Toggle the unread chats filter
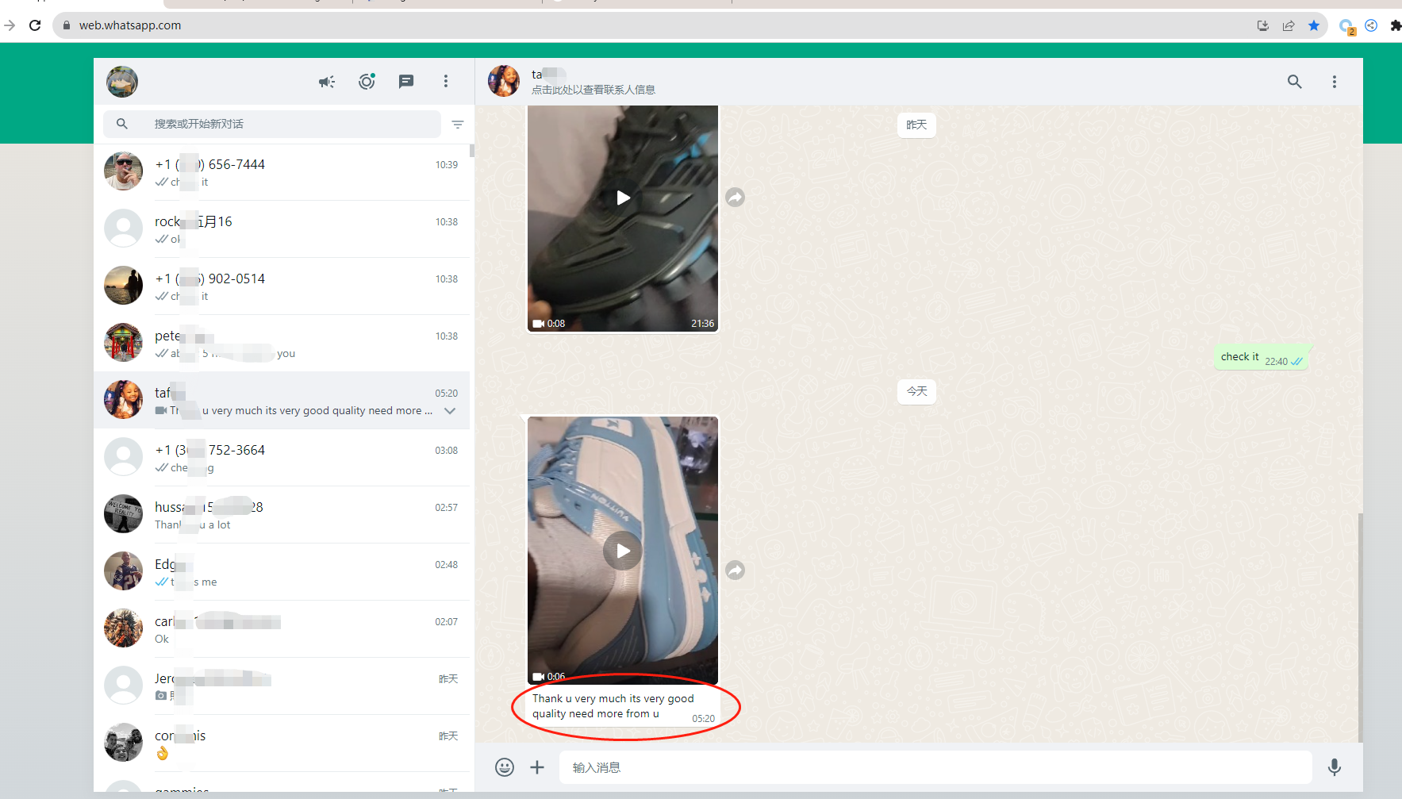Image resolution: width=1402 pixels, height=799 pixels. 458,125
